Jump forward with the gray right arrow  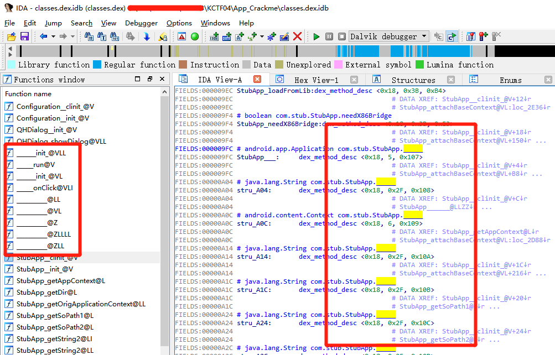click(63, 36)
